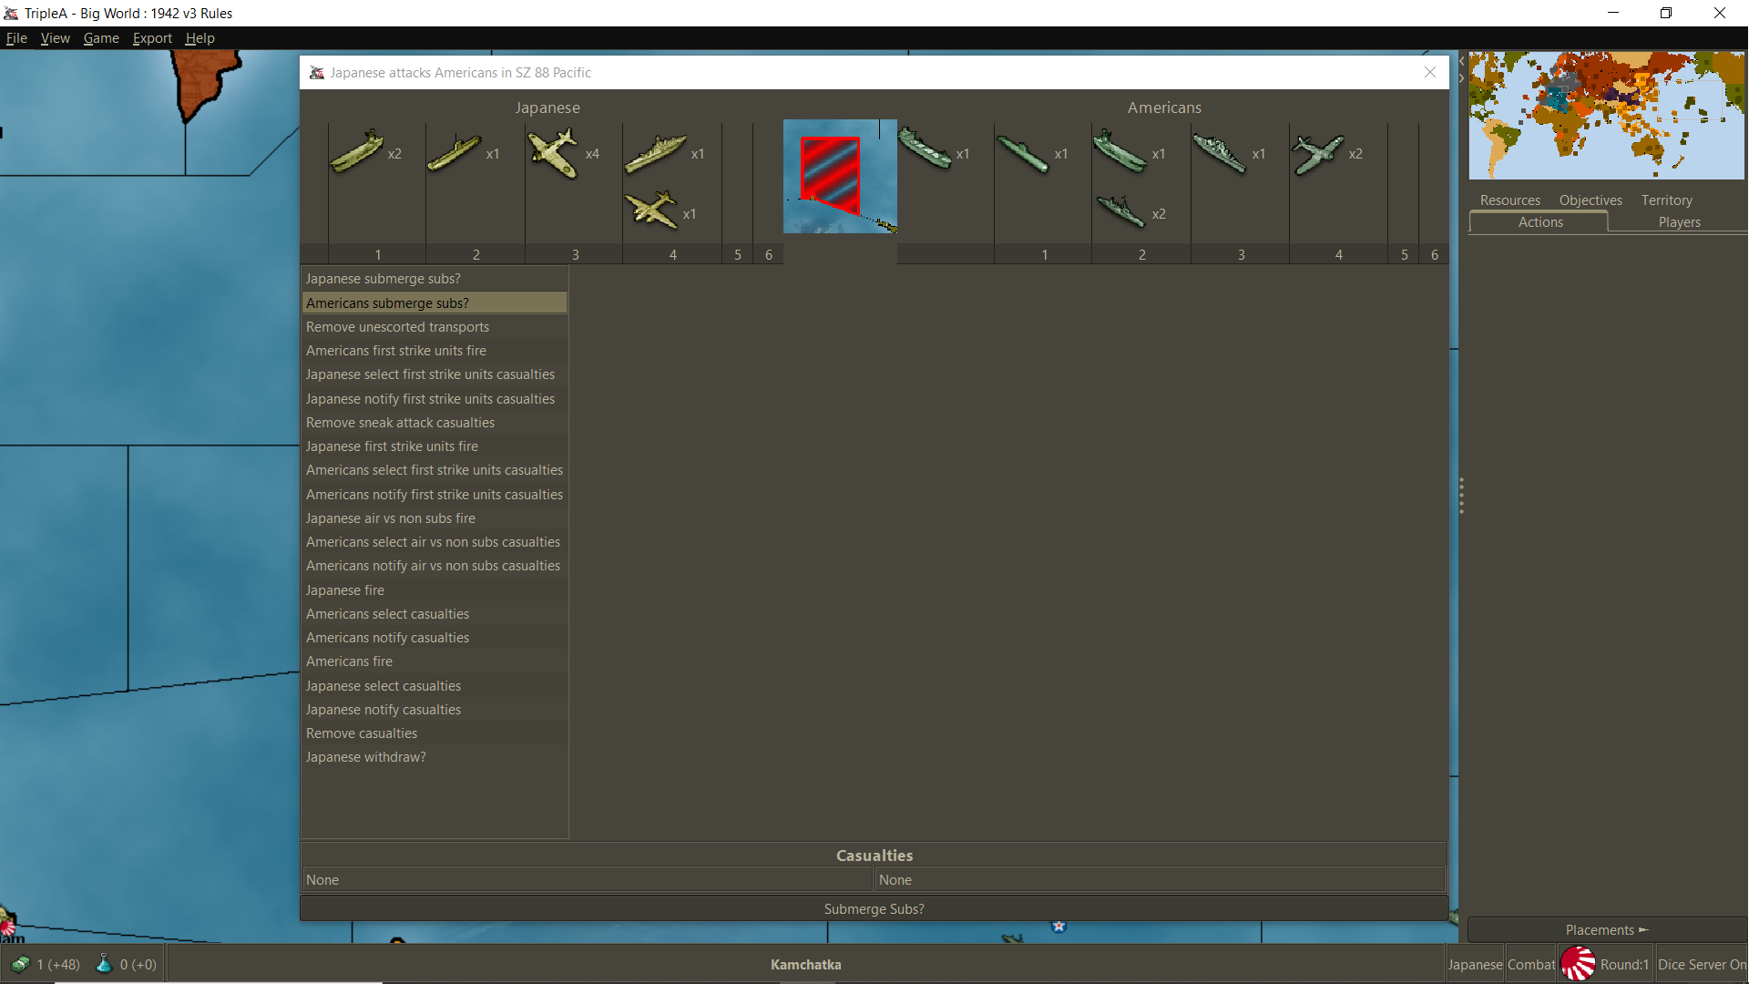Select 'Americans first strike units fire' step
1749x984 pixels.
(x=435, y=351)
